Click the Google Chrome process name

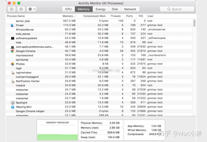26,51
